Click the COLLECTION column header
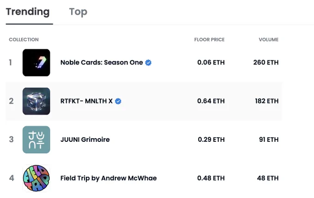This screenshot has height=198, width=314. pyautogui.click(x=24, y=40)
